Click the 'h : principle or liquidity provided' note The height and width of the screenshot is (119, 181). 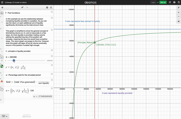tap(18, 51)
